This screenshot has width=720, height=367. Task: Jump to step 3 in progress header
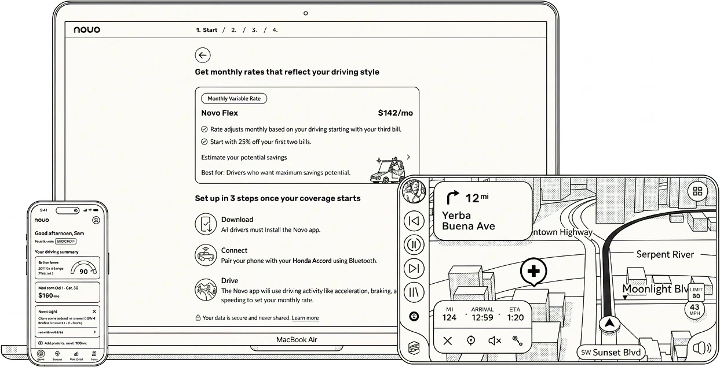click(x=254, y=30)
